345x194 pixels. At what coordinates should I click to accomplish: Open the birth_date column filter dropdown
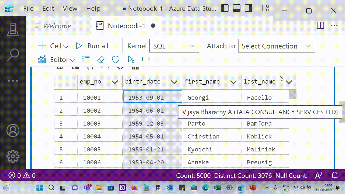(174, 82)
